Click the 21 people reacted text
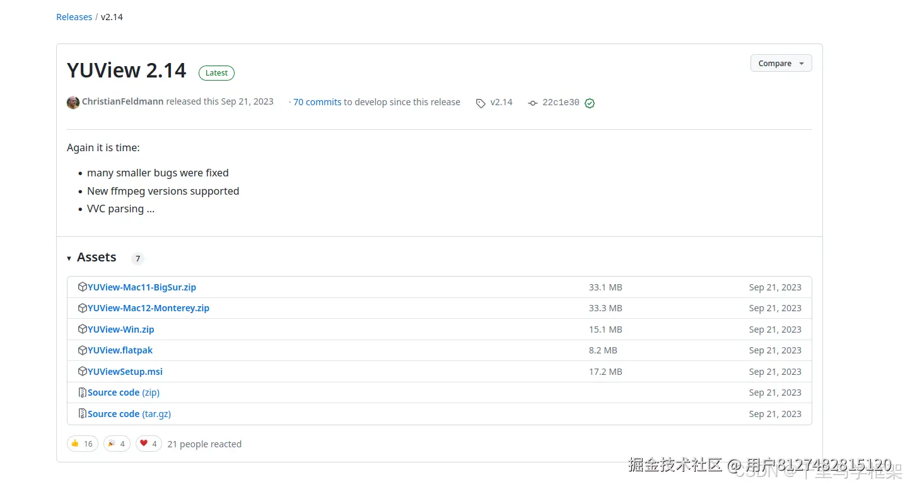The height and width of the screenshot is (487, 905). pyautogui.click(x=204, y=444)
